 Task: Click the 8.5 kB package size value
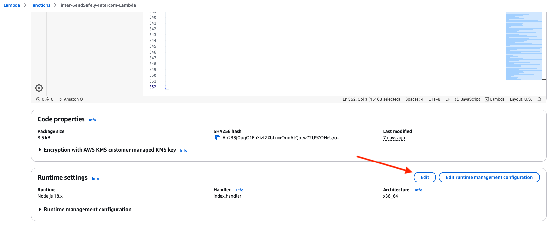tap(44, 138)
